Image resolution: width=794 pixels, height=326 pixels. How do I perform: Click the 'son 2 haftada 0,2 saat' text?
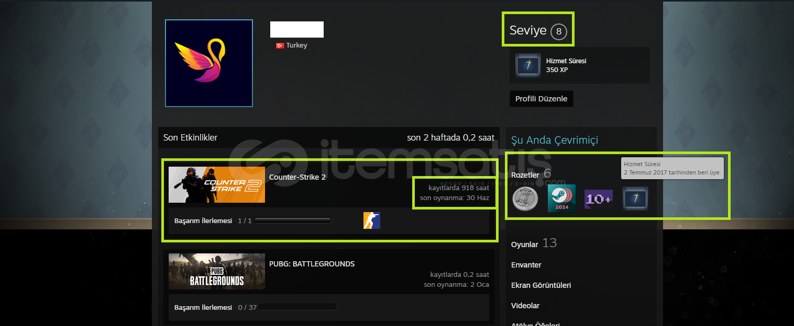(450, 138)
